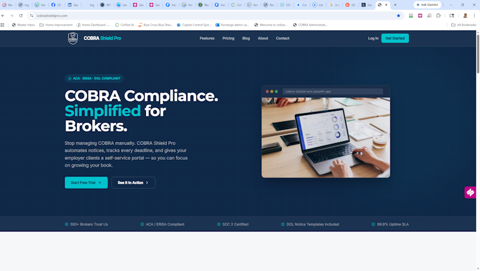Open the Contact nav menu item
The image size is (480, 271).
click(282, 38)
